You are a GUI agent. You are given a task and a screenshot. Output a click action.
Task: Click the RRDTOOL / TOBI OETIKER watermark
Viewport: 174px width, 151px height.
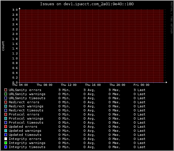(172, 18)
